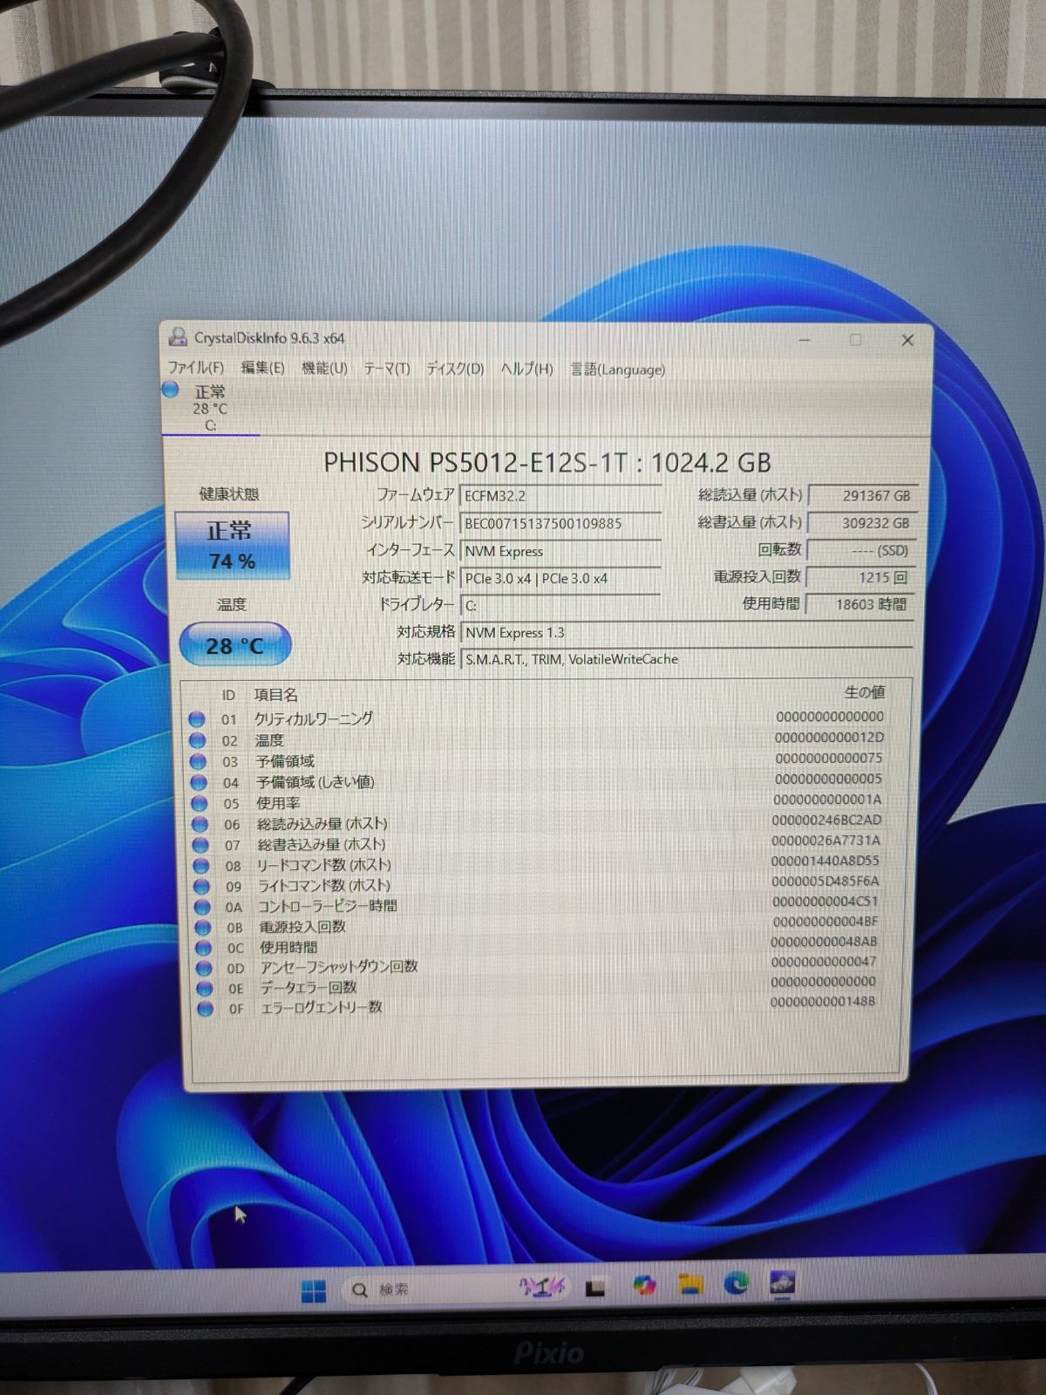Click the 項目名 column header
This screenshot has height=1395, width=1046.
pos(275,695)
